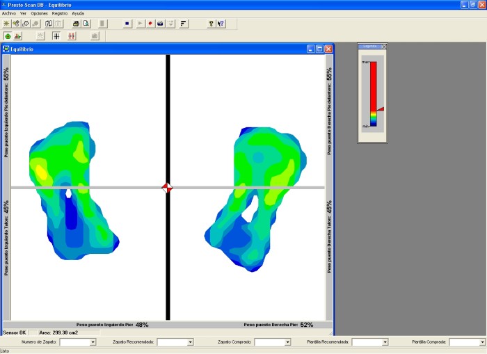
Task: Click the context help arrow-question icon
Action: click(x=221, y=24)
